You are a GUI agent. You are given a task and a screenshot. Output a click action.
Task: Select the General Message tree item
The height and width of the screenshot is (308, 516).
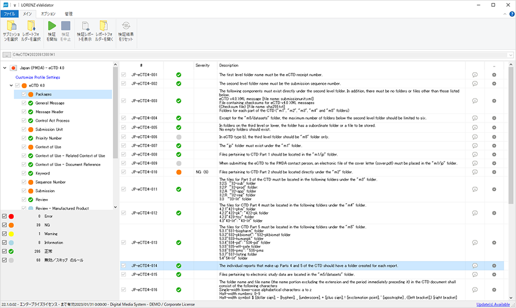click(x=50, y=103)
